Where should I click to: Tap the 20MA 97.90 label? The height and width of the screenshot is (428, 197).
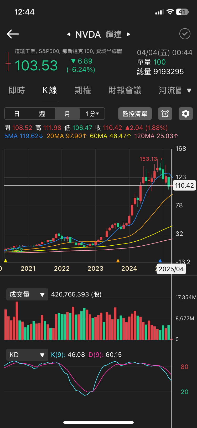click(66, 136)
